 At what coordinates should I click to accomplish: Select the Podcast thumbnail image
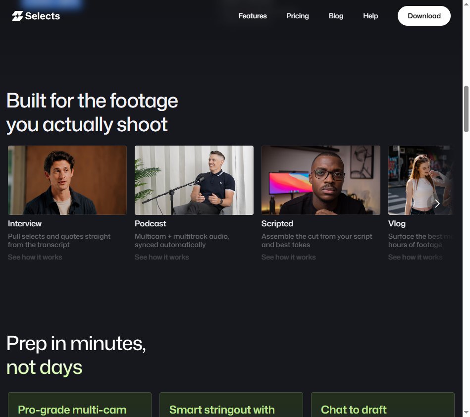pos(194,180)
